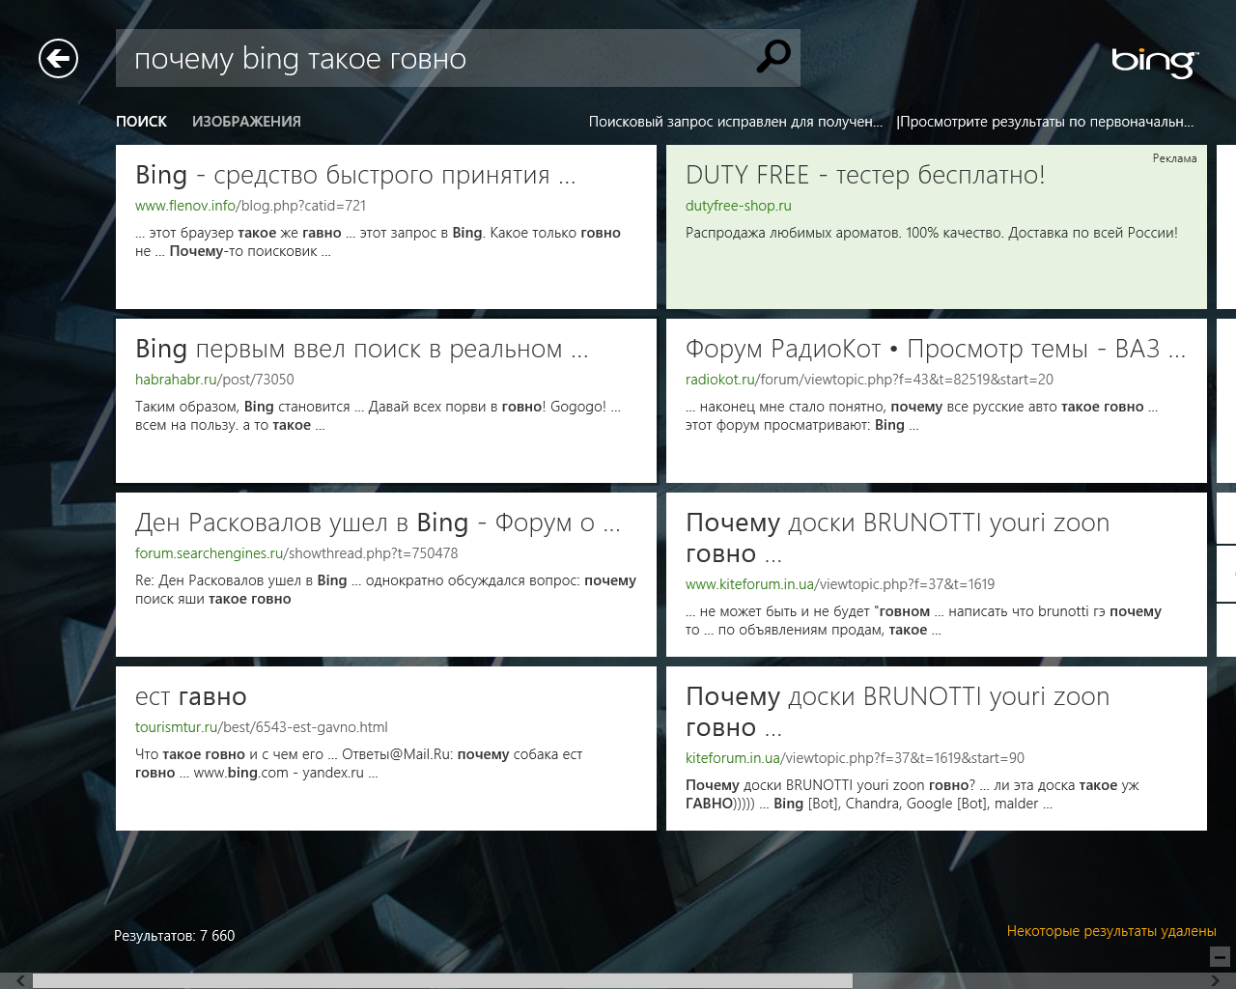
Task: Open the third-row 'Почему доски BRUNOTTI' result
Action: click(897, 538)
